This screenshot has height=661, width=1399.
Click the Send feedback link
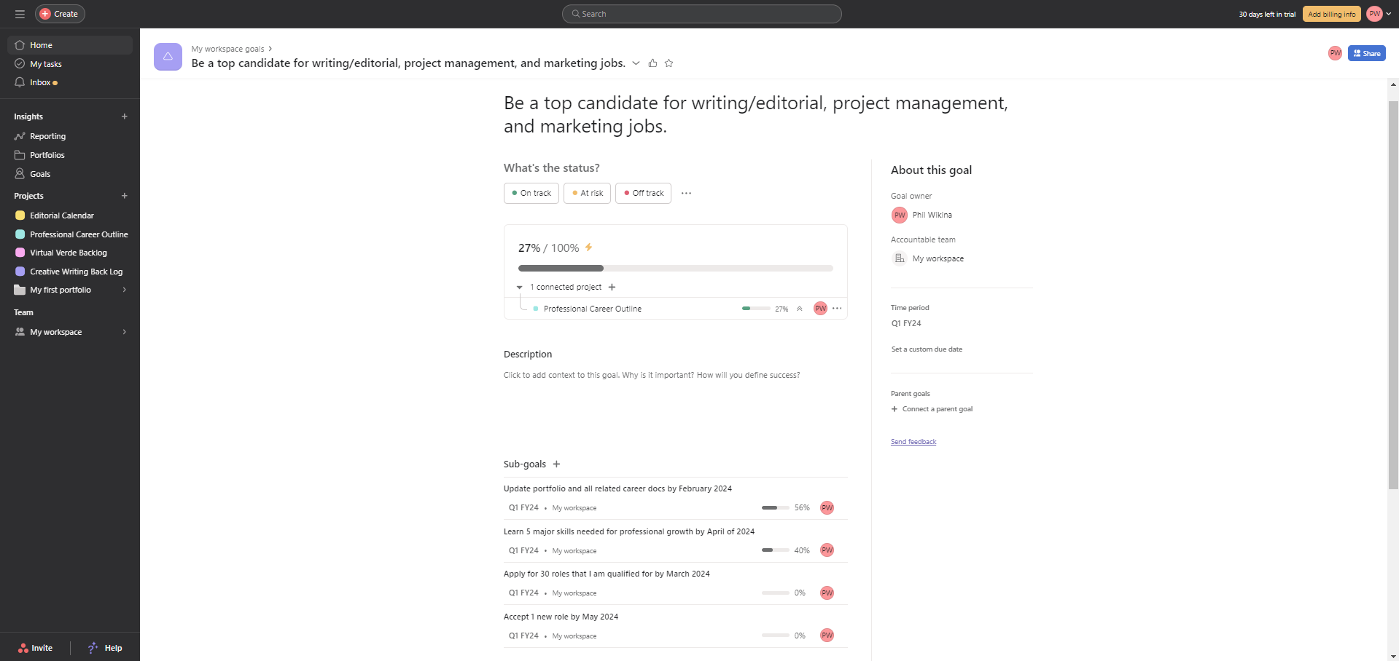click(x=913, y=442)
